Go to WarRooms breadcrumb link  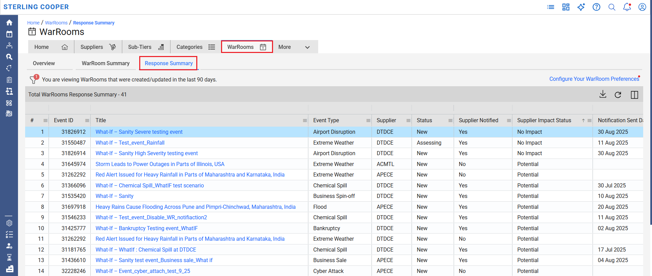[x=56, y=23]
